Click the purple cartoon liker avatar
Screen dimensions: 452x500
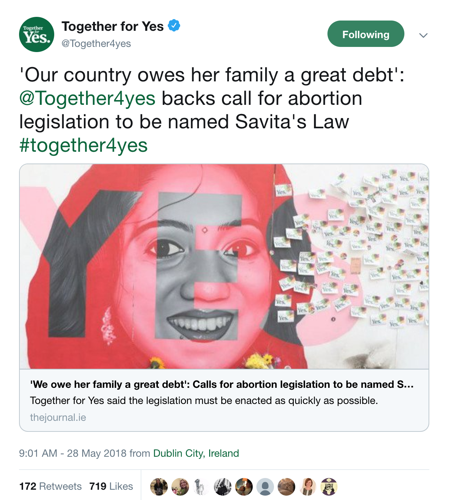[329, 487]
